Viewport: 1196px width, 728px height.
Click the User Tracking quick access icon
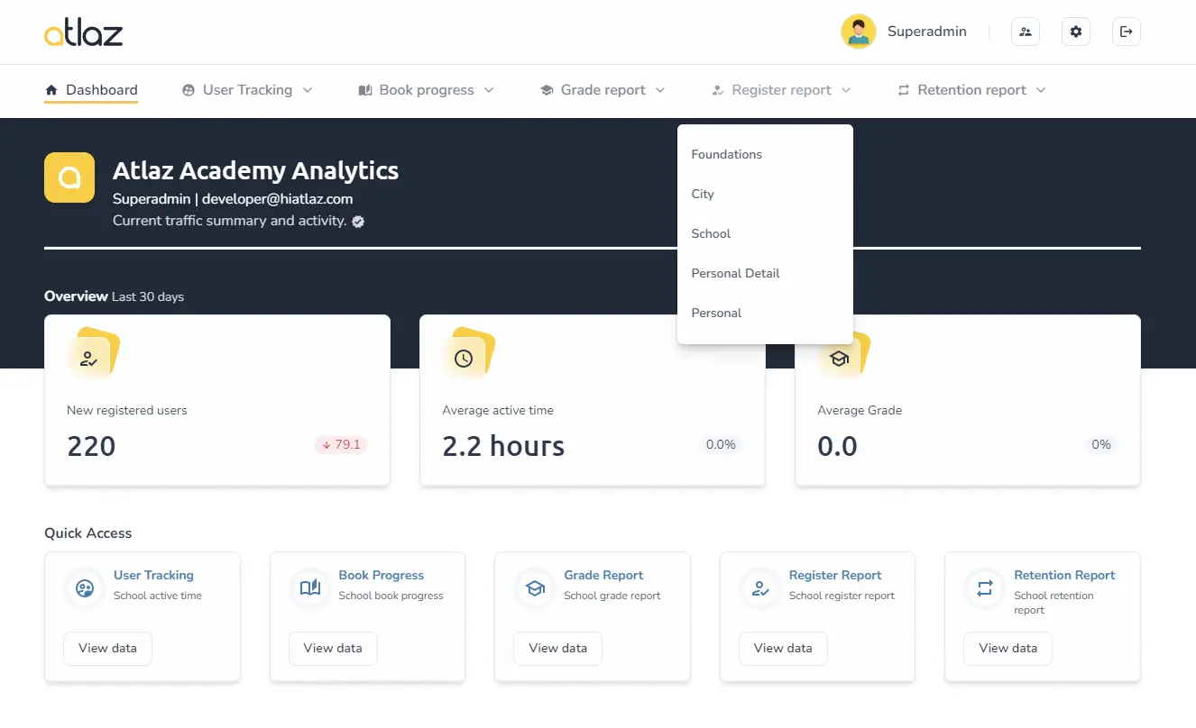tap(85, 588)
